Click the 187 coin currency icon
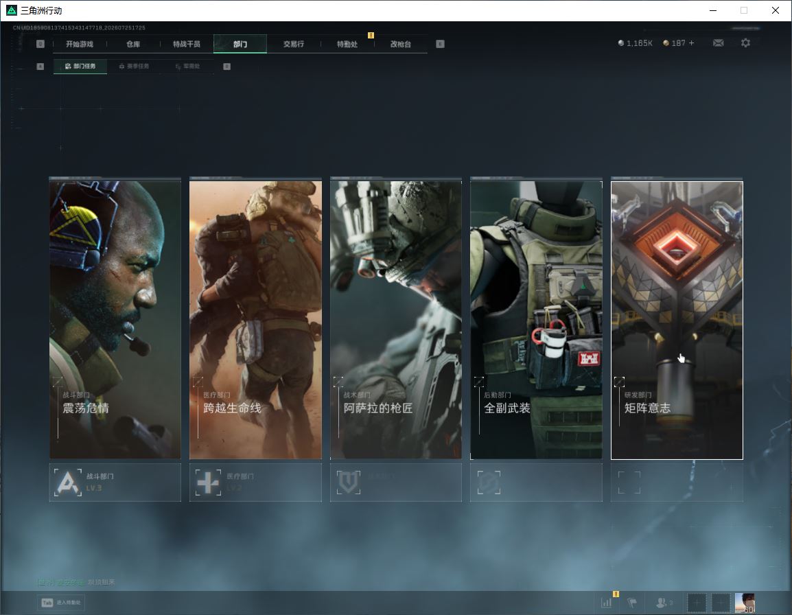The width and height of the screenshot is (792, 615). (666, 43)
